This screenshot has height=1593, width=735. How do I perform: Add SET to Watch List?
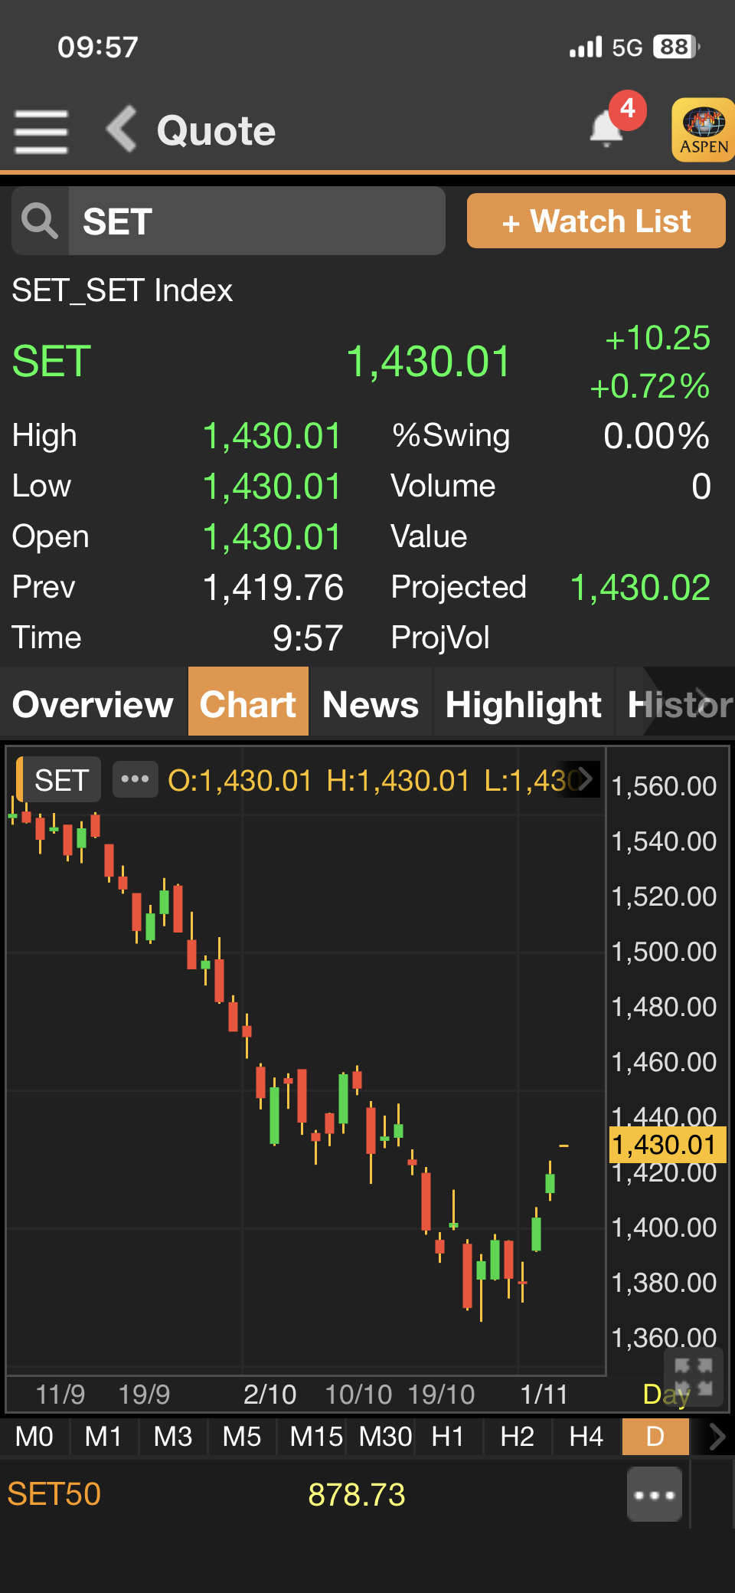coord(596,221)
